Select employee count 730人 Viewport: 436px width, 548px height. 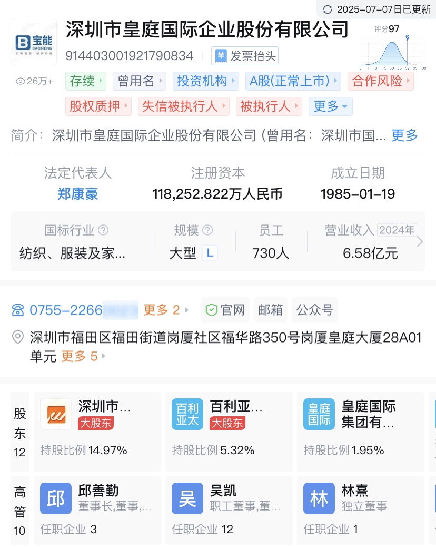pos(271,253)
